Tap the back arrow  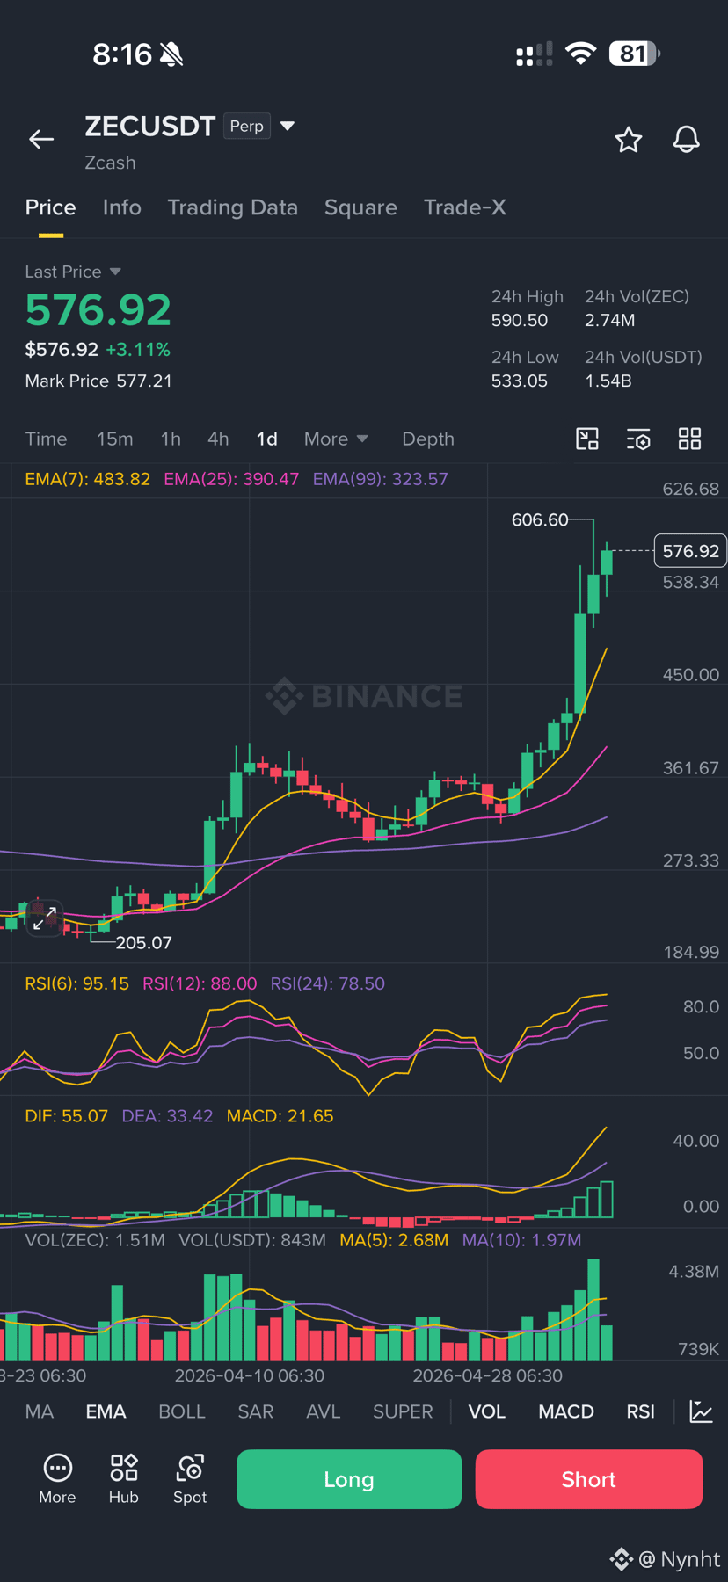[41, 139]
